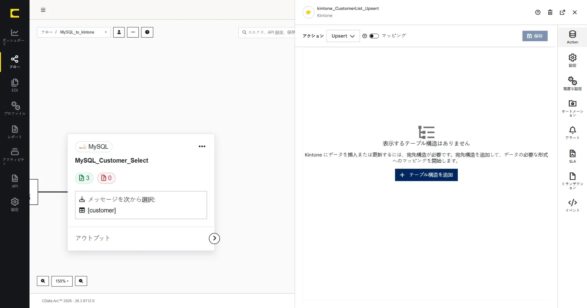Delete connector using trash icon
Screen dimensions: 587x308
550,12
